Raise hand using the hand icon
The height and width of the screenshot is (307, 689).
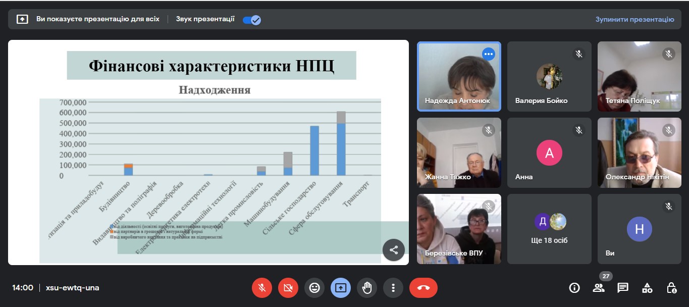pyautogui.click(x=367, y=288)
